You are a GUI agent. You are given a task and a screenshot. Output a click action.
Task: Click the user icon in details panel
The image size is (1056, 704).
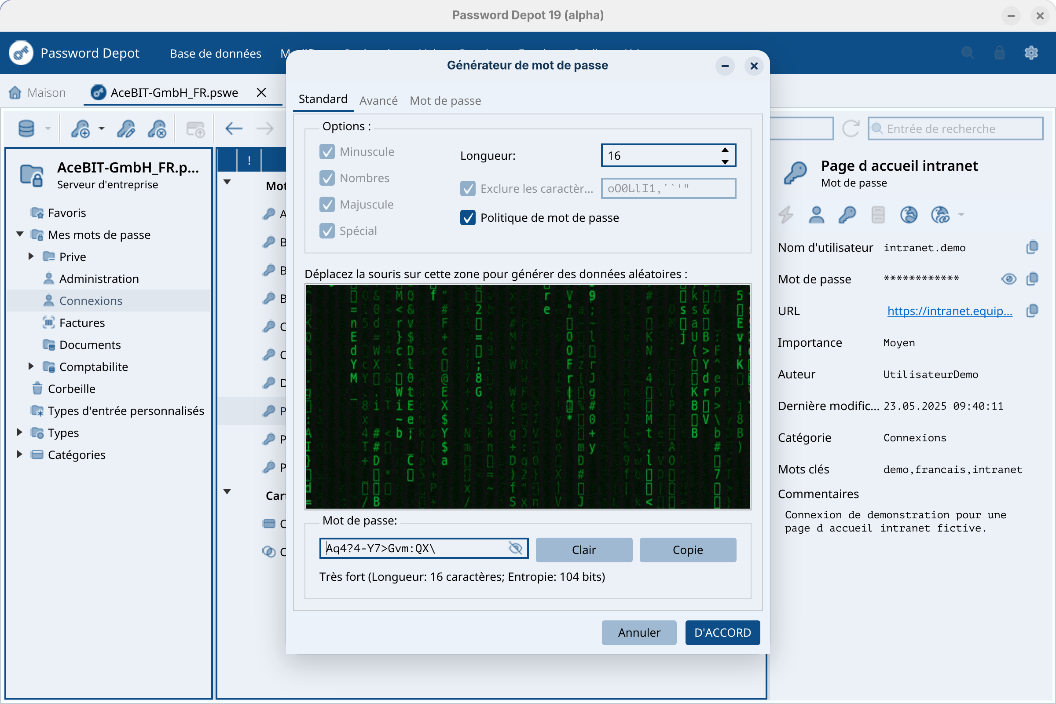coord(816,215)
